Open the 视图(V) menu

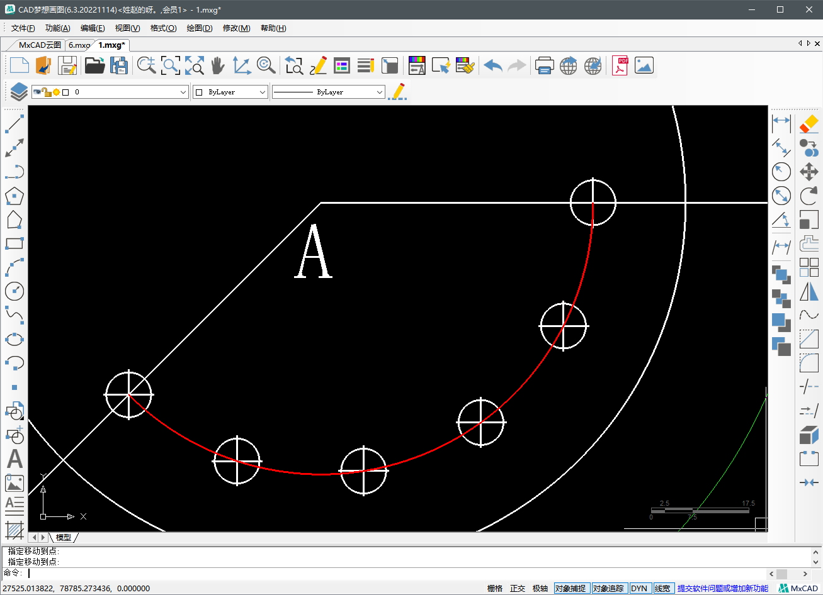pos(127,28)
